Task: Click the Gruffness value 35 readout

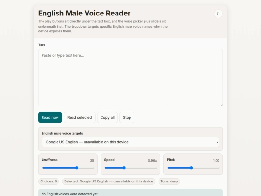Action: click(92, 161)
